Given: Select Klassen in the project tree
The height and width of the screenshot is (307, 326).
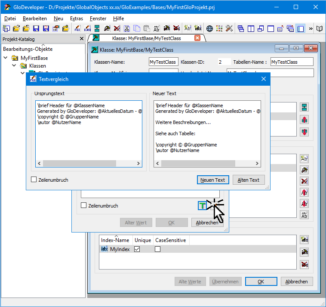Looking at the screenshot, I should [37, 66].
